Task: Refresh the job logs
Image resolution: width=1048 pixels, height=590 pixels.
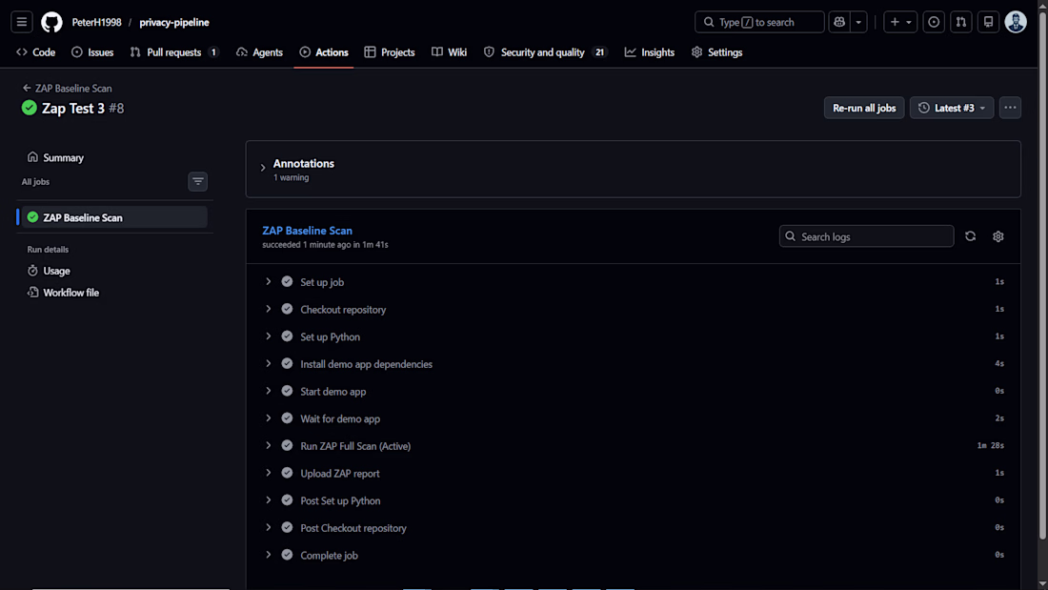Action: point(971,236)
